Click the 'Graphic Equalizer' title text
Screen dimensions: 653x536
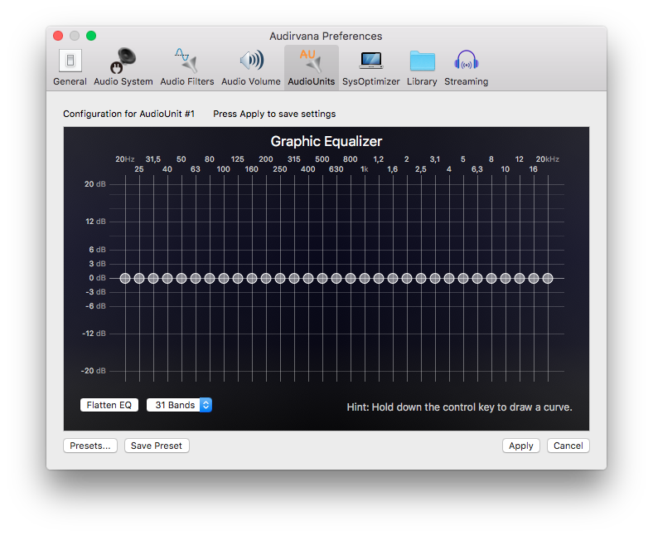(326, 141)
